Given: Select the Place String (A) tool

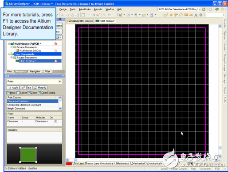Looking at the screenshot, I should 196,15.
